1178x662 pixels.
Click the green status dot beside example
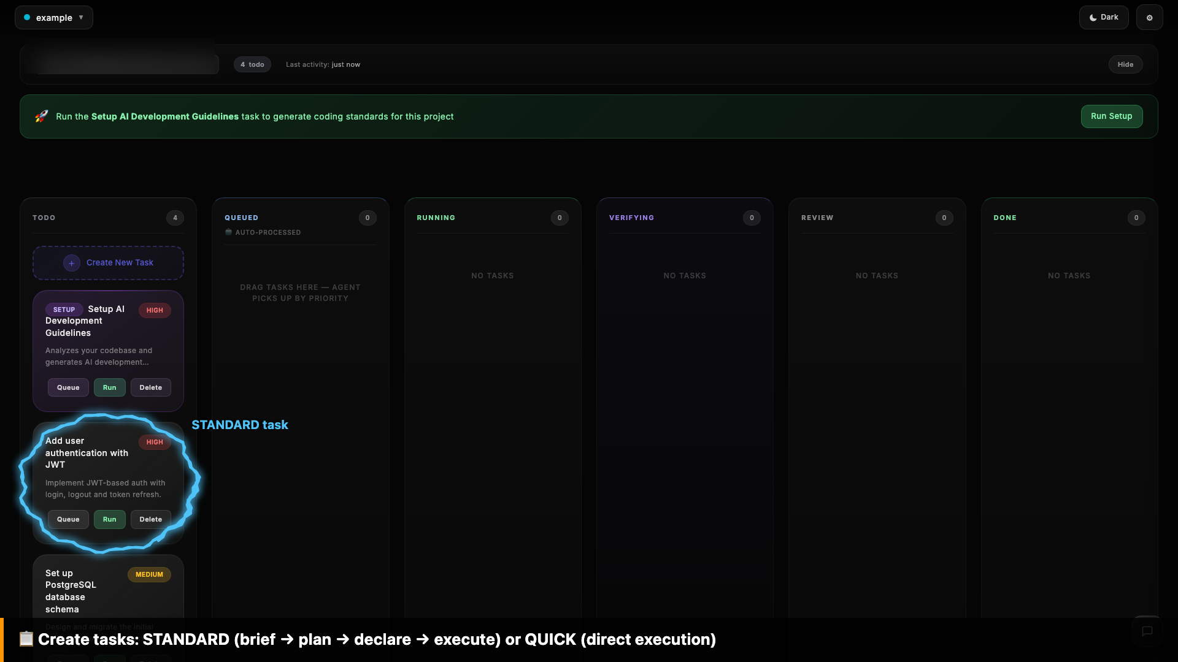[27, 17]
